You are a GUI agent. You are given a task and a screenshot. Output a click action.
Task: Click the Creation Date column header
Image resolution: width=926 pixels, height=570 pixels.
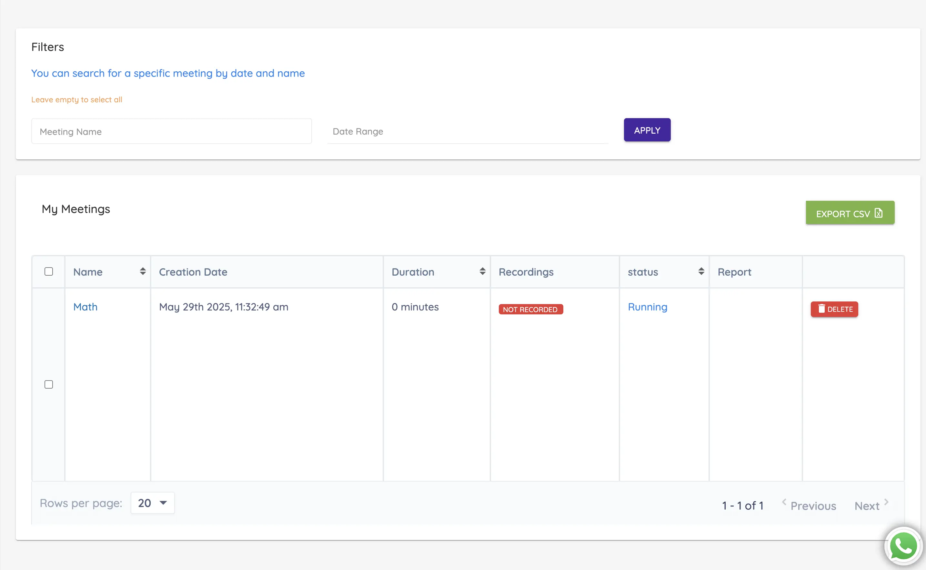tap(193, 272)
